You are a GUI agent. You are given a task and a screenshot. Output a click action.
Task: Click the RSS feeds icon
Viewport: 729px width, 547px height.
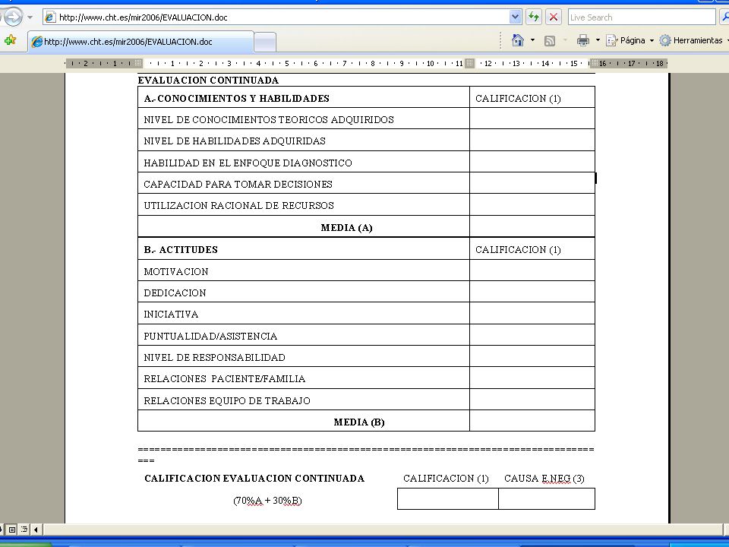pyautogui.click(x=550, y=41)
